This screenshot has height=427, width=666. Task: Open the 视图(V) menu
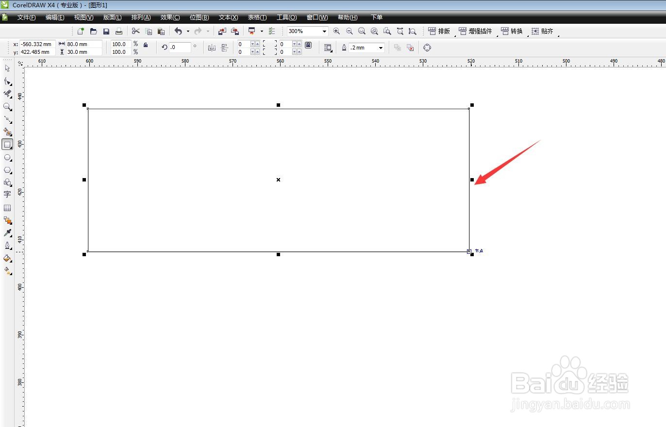point(83,17)
